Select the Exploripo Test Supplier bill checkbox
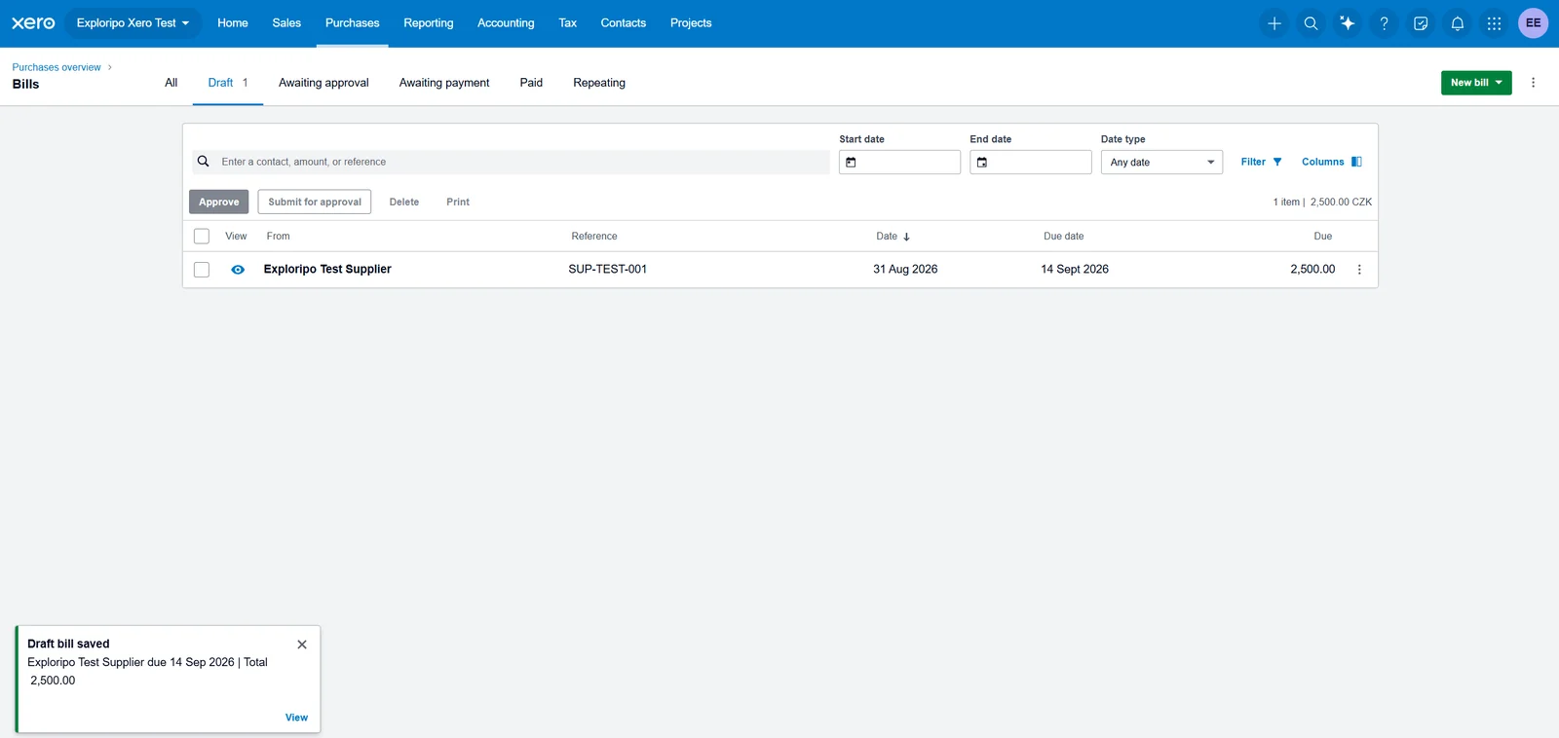 [x=202, y=270]
